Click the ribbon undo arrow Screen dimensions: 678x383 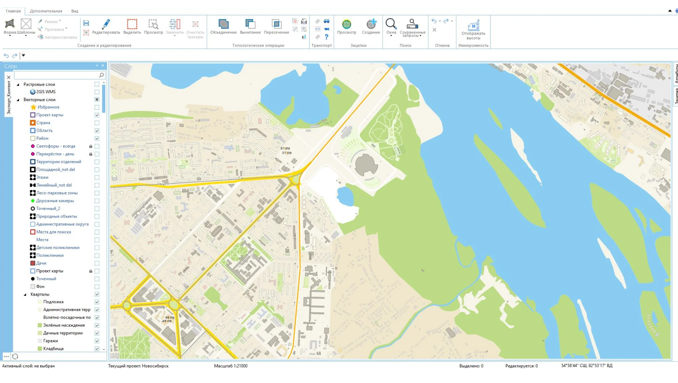coord(434,21)
